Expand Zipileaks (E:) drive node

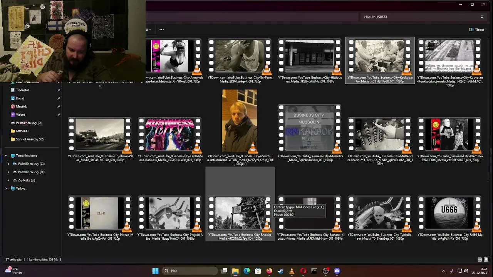click(x=8, y=180)
